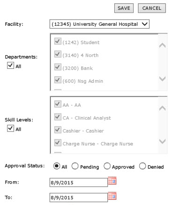This screenshot has height=213, width=174.
Task: Click down arrow in Skill Levels list
Action: [x=162, y=141]
